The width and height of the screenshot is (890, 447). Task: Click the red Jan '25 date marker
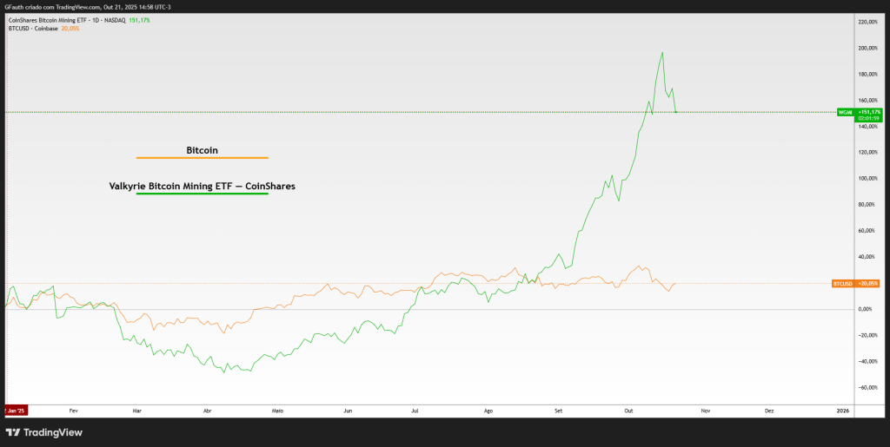coord(16,408)
